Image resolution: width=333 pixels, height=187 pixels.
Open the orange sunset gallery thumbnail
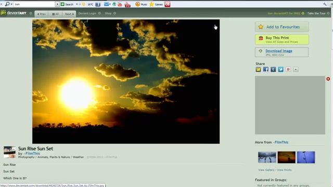pos(287,157)
